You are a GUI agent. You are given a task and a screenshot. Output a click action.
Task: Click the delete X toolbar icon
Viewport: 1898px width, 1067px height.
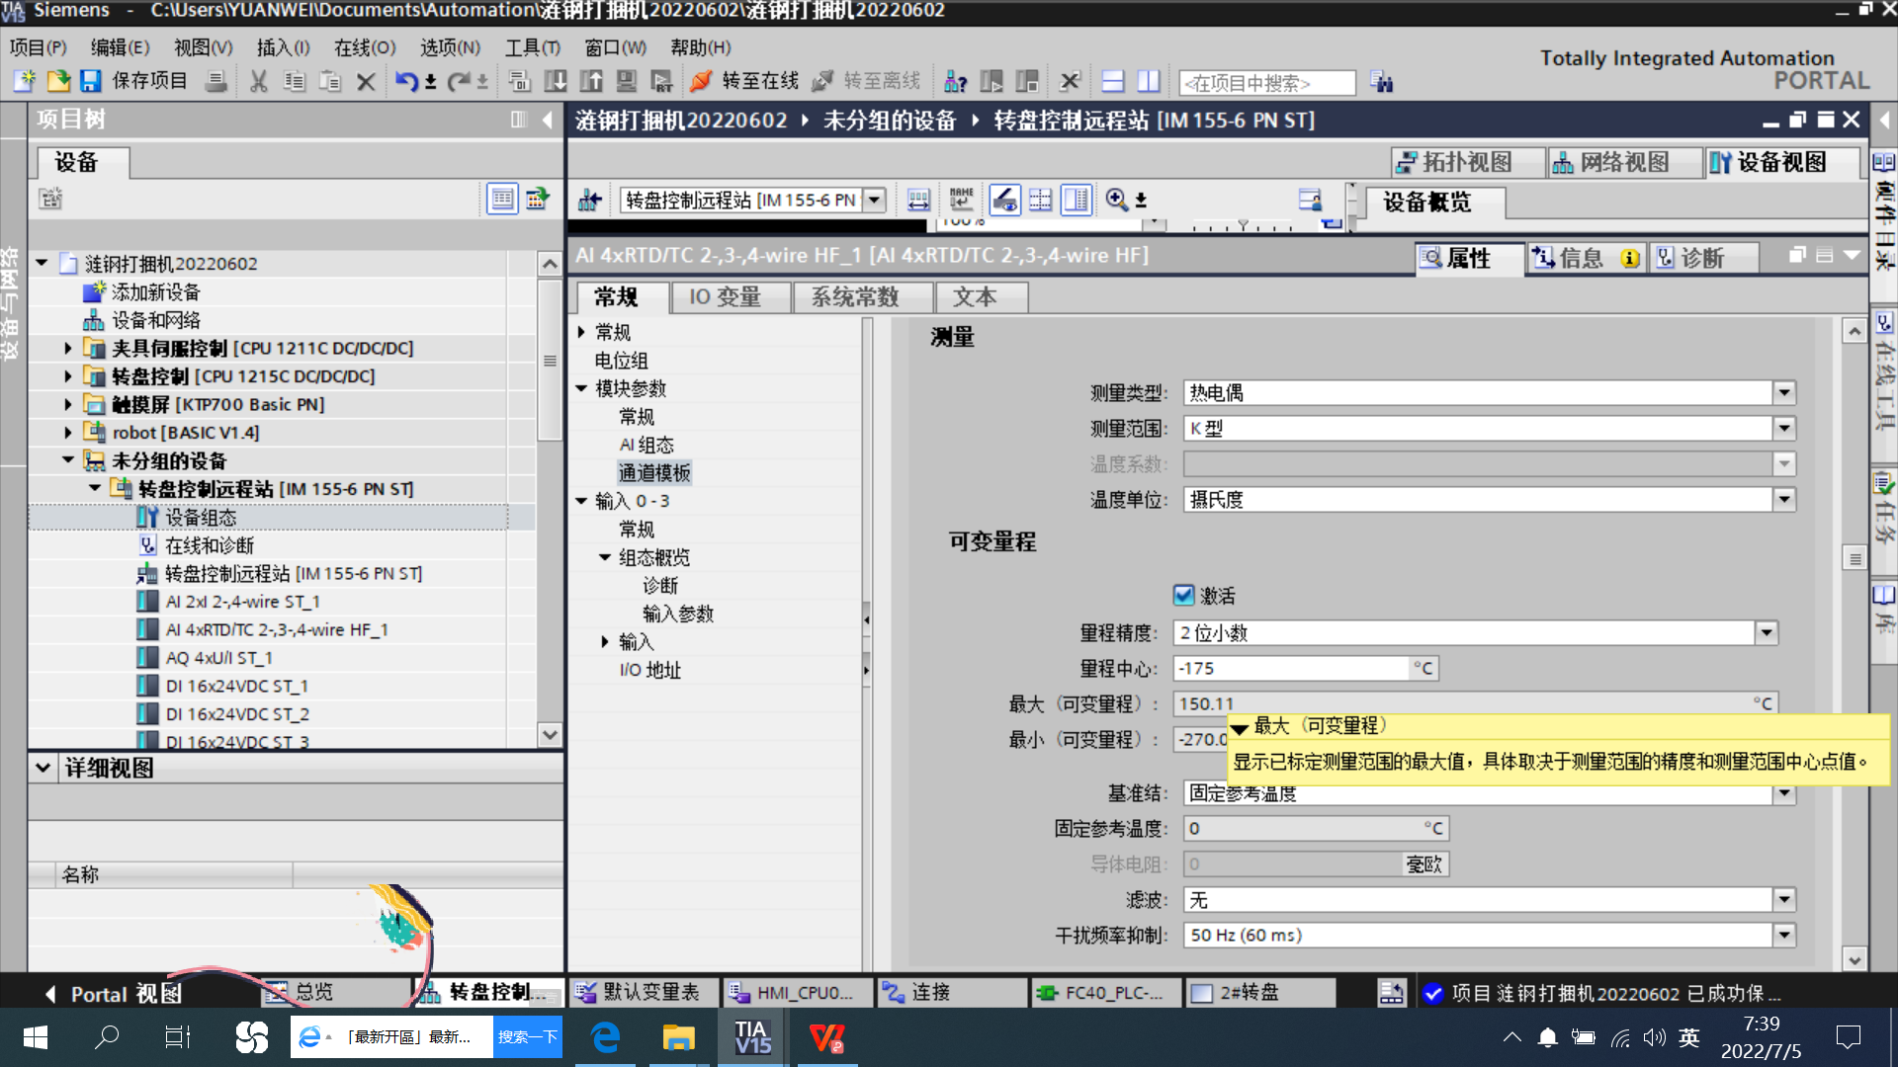coord(365,81)
